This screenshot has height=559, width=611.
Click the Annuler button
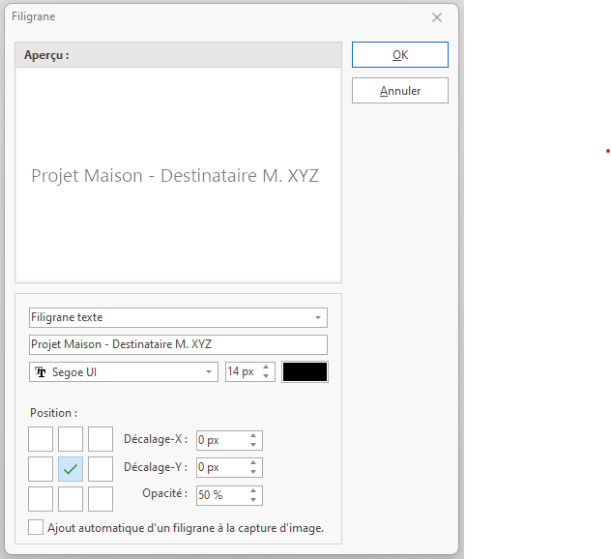(x=400, y=91)
